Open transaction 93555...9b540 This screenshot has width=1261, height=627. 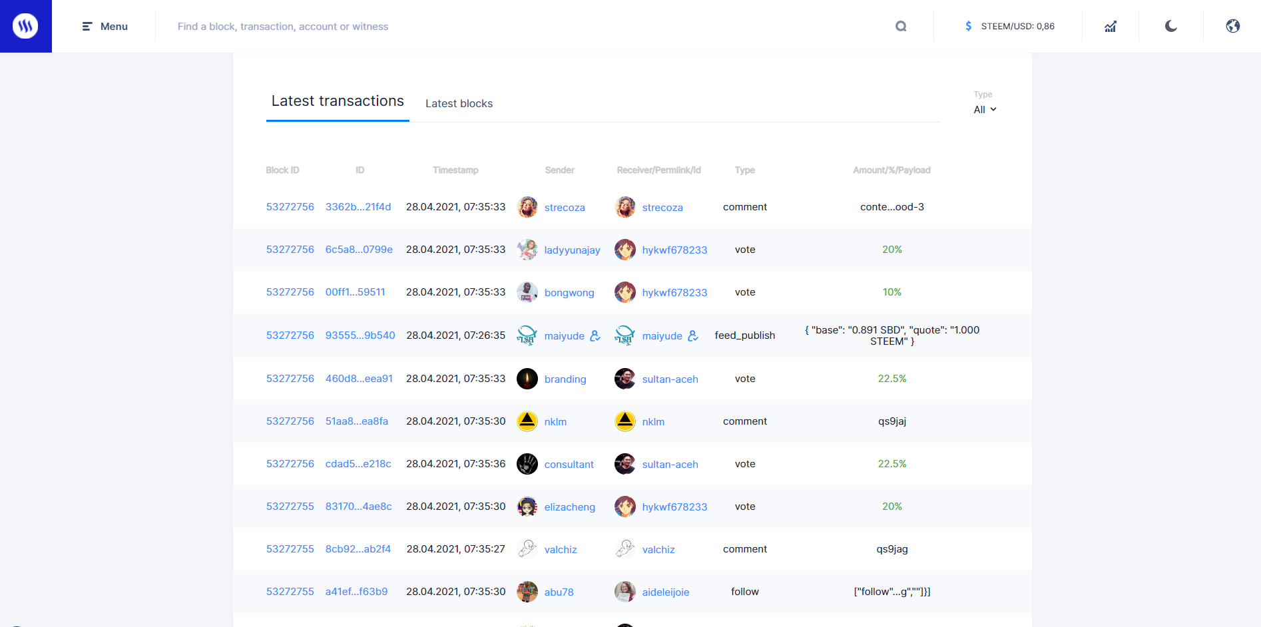pos(360,335)
